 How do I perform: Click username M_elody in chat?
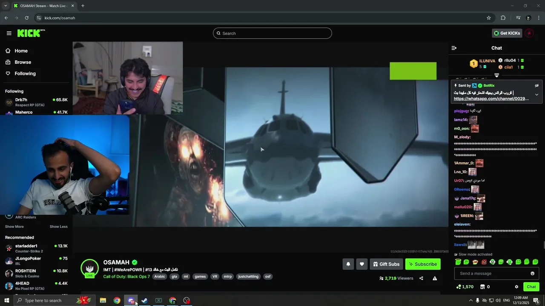pos(462,137)
